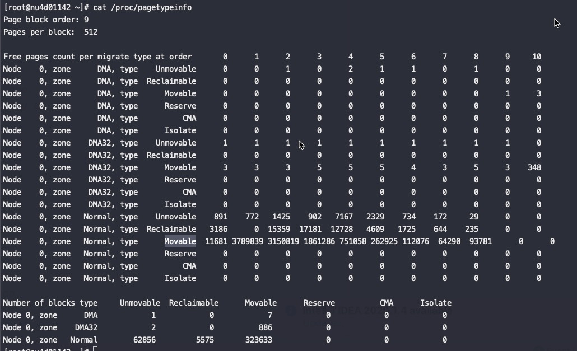Click the Unmovable column header in blocks table
The image size is (577, 351).
click(x=140, y=303)
